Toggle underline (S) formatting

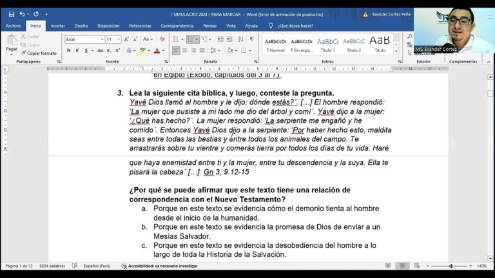[x=86, y=50]
